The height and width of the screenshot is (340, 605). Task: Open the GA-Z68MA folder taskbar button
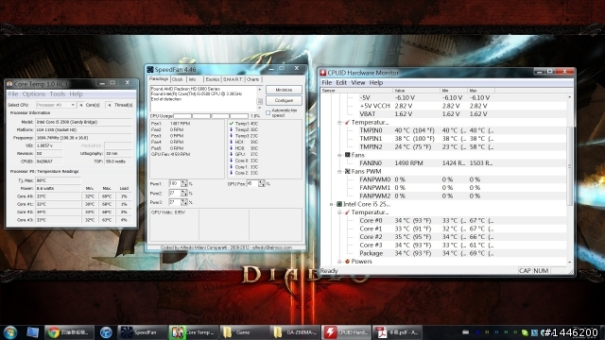tap(296, 332)
